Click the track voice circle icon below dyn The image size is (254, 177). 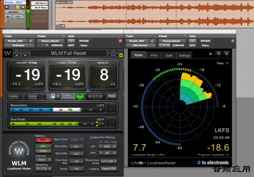(x=6, y=21)
